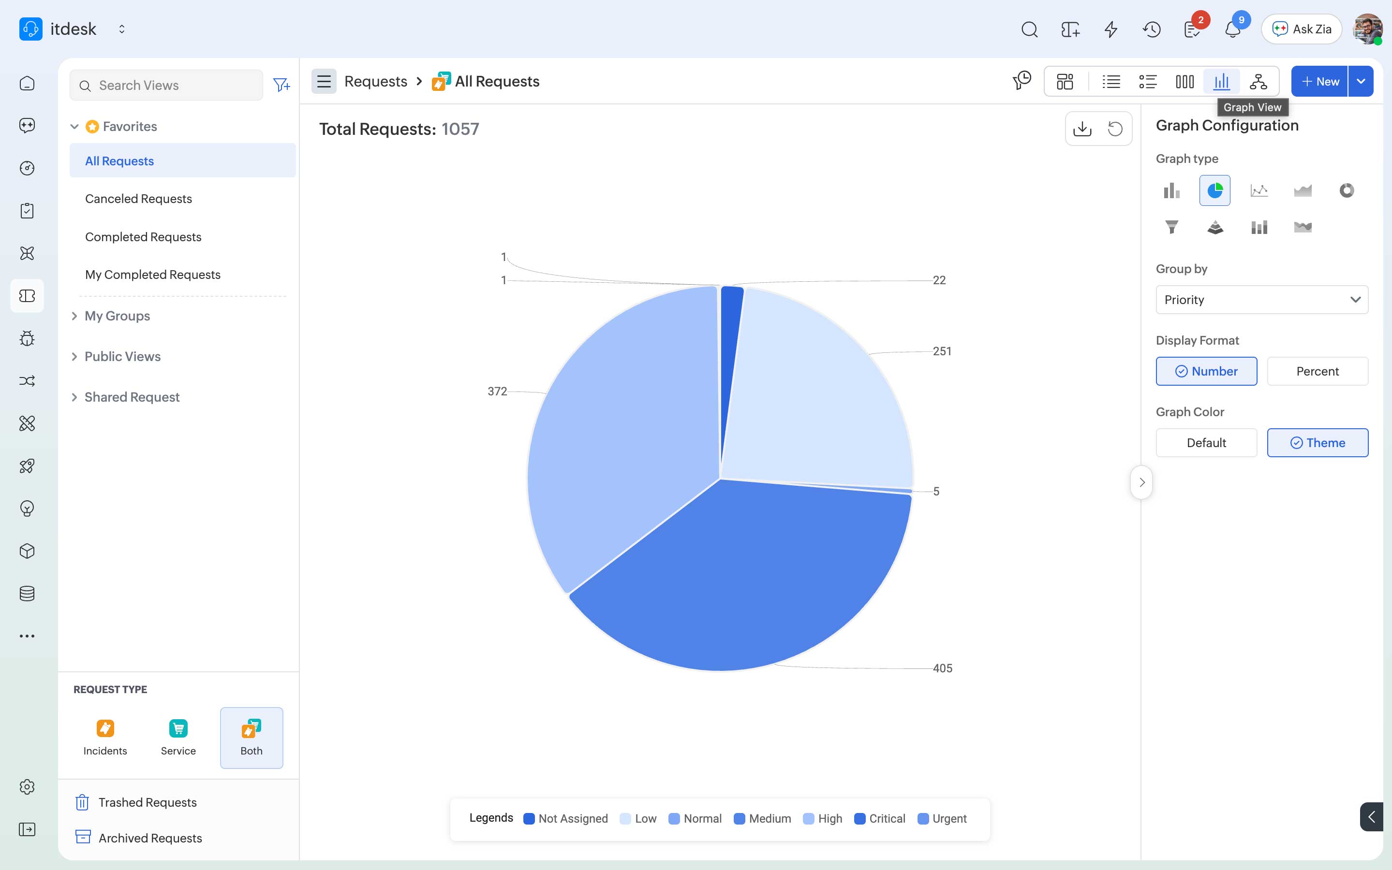Set display format to Number

(x=1206, y=371)
